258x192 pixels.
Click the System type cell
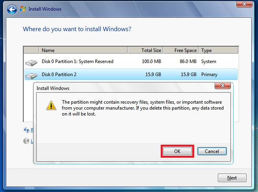(x=209, y=62)
